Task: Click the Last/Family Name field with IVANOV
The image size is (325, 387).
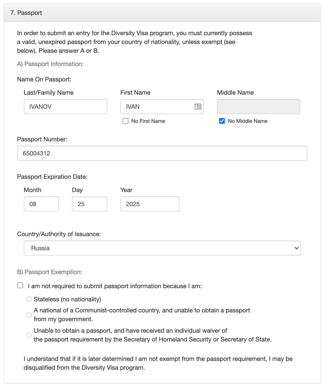Action: (65, 107)
